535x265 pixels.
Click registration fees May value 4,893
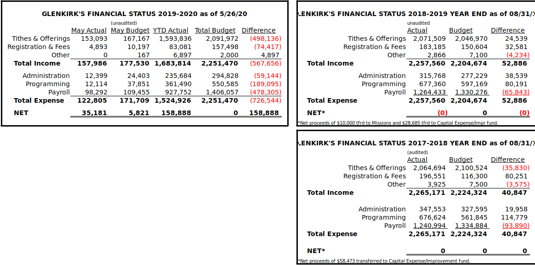coord(99,47)
